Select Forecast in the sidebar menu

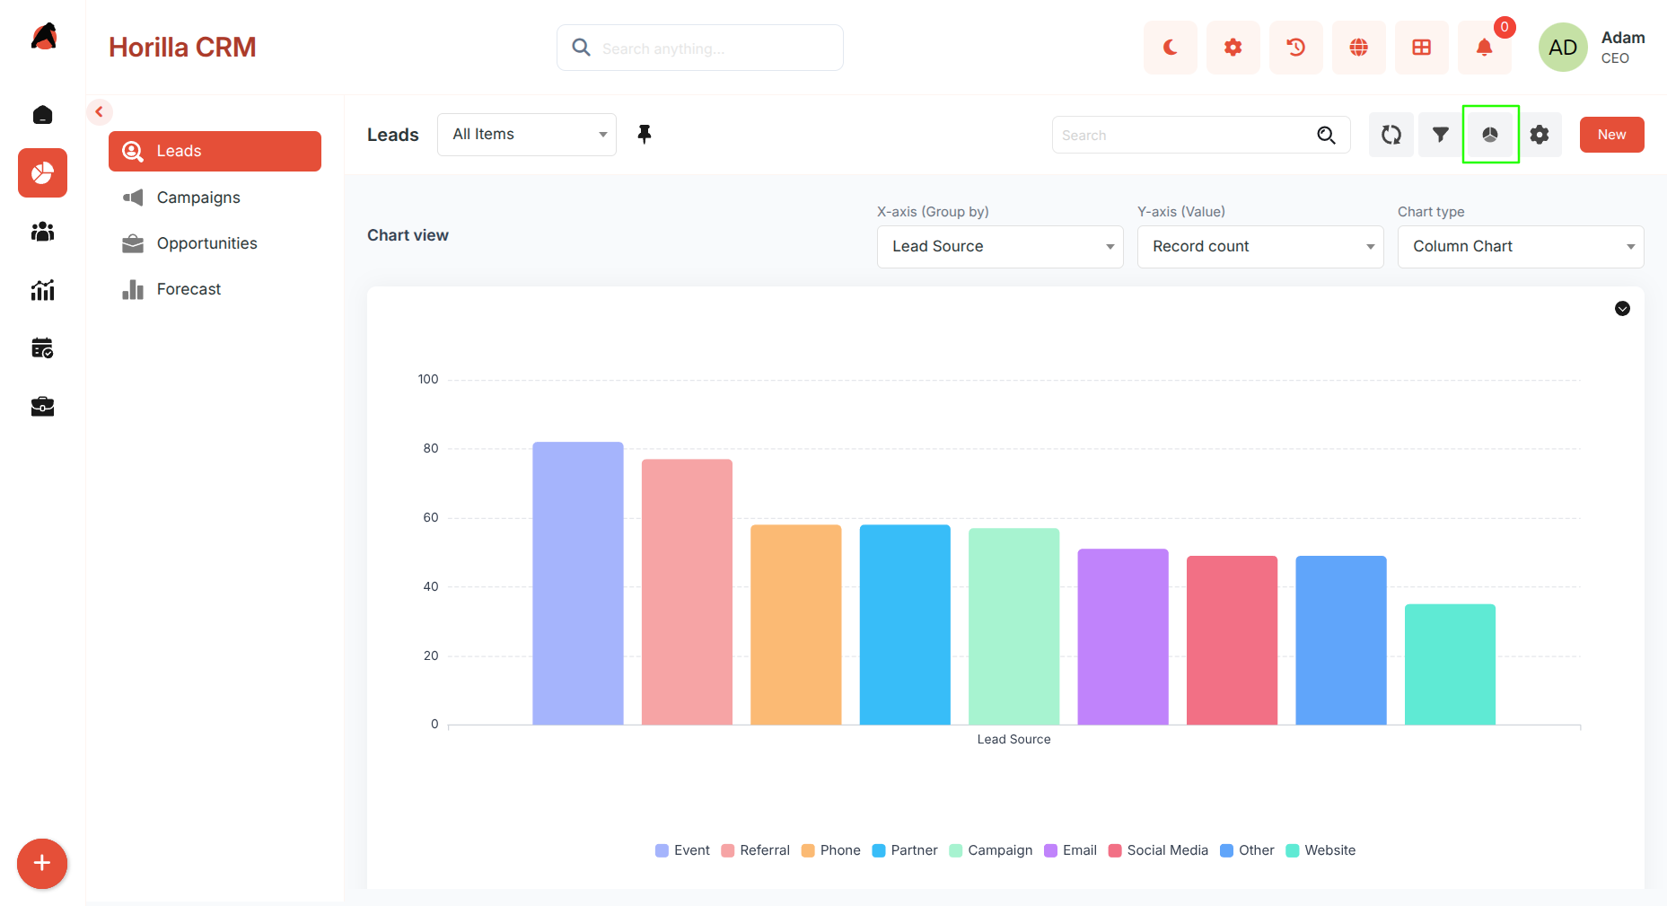pos(215,289)
